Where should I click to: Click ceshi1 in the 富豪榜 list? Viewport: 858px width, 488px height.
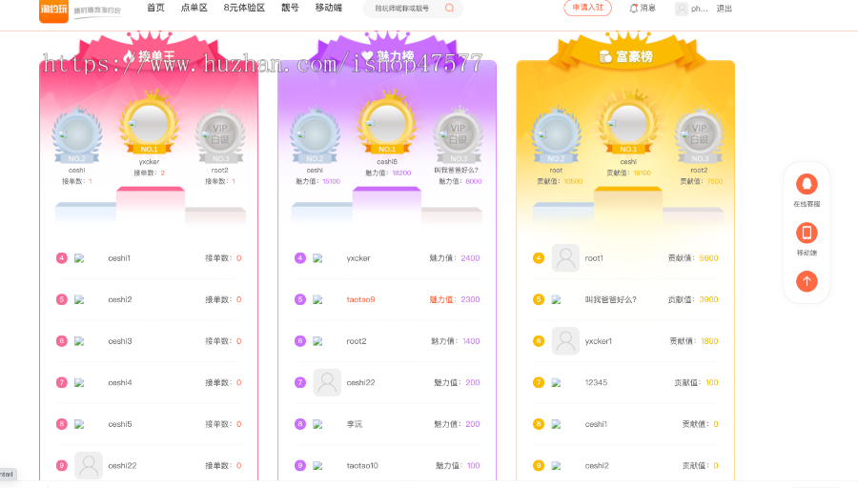(596, 424)
